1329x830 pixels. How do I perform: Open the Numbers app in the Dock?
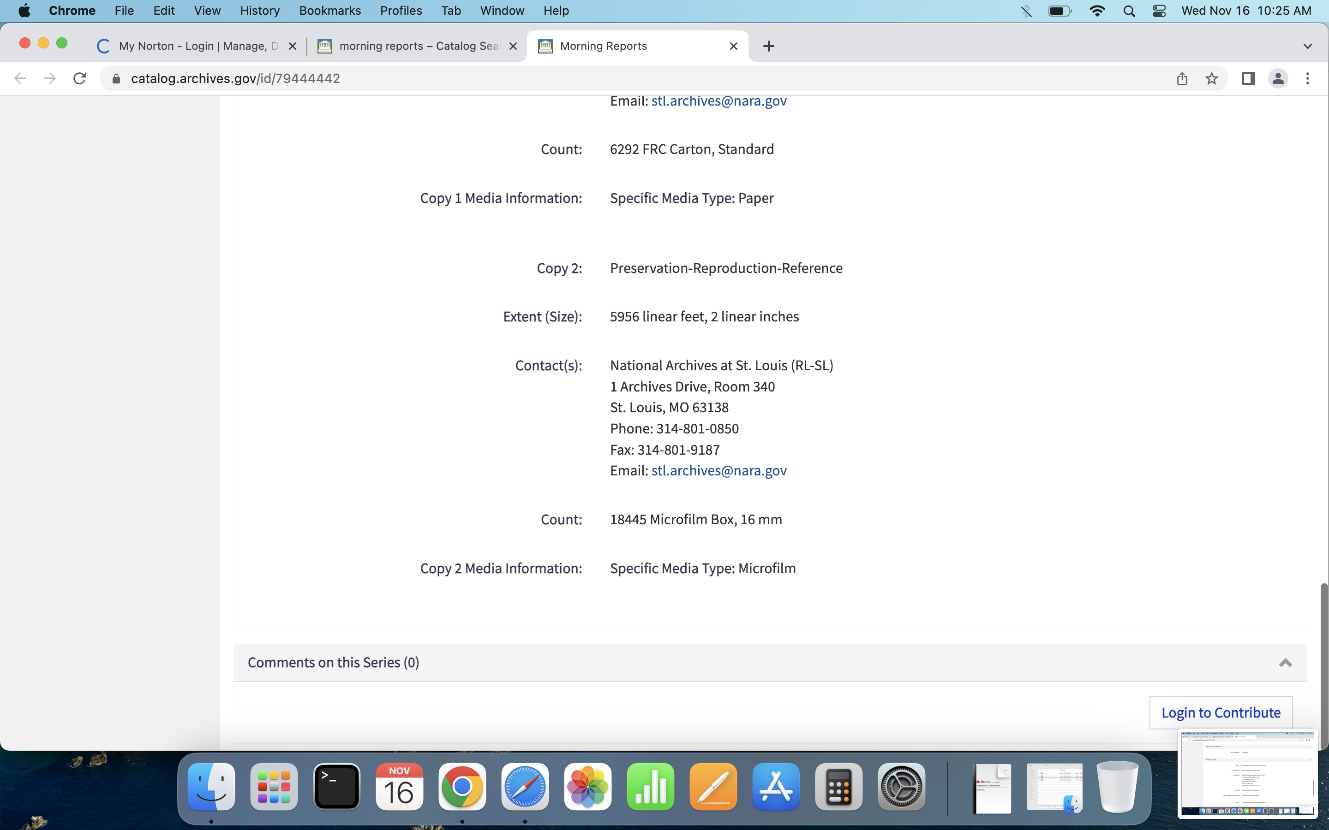650,787
